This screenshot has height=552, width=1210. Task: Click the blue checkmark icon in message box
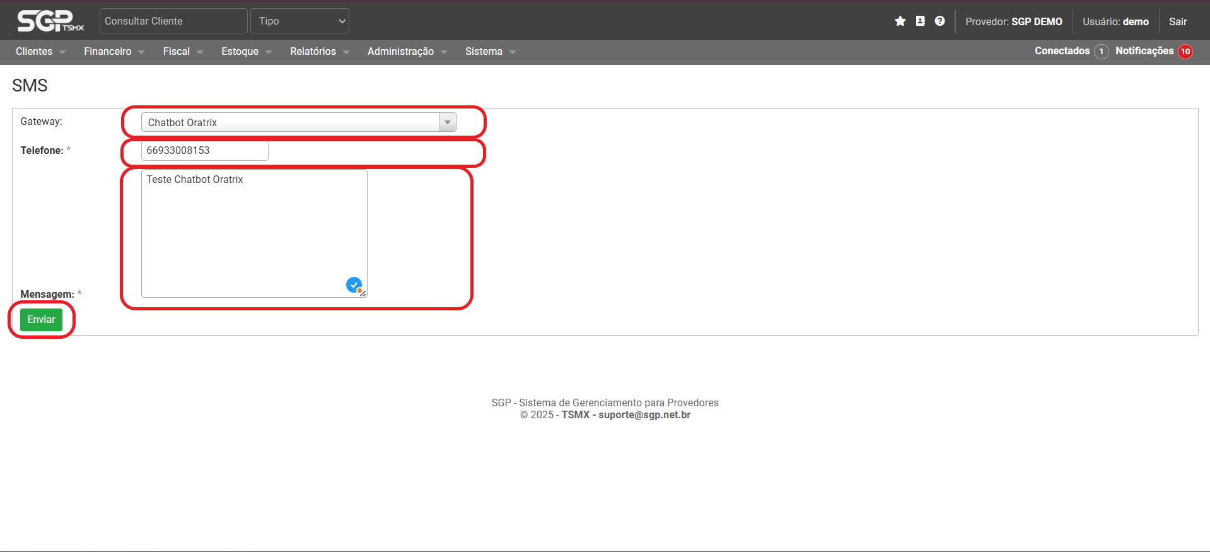[354, 285]
